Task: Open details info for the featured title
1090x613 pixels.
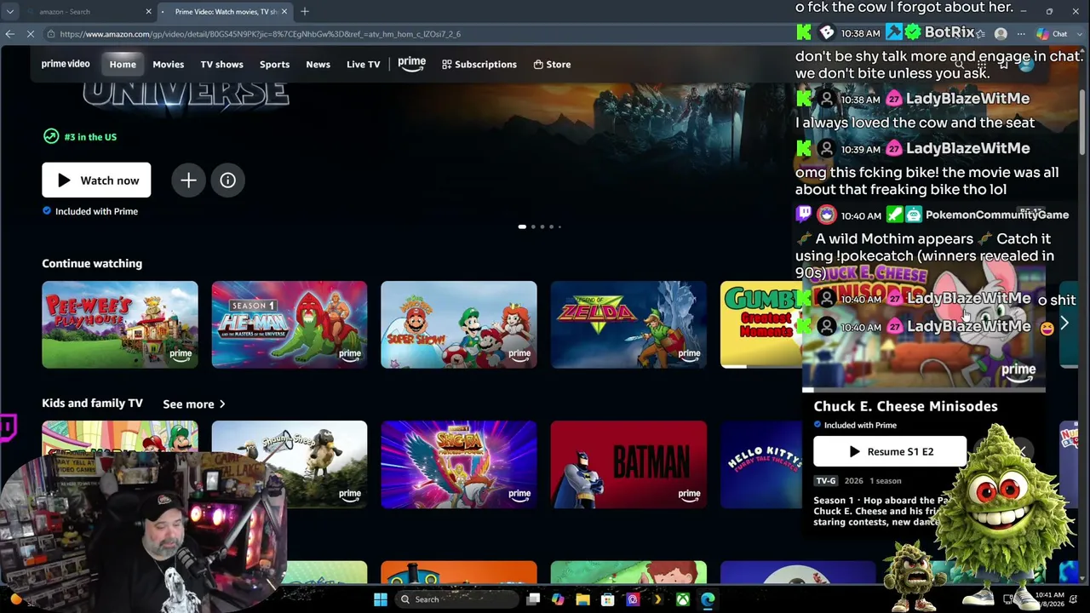Action: (x=227, y=180)
